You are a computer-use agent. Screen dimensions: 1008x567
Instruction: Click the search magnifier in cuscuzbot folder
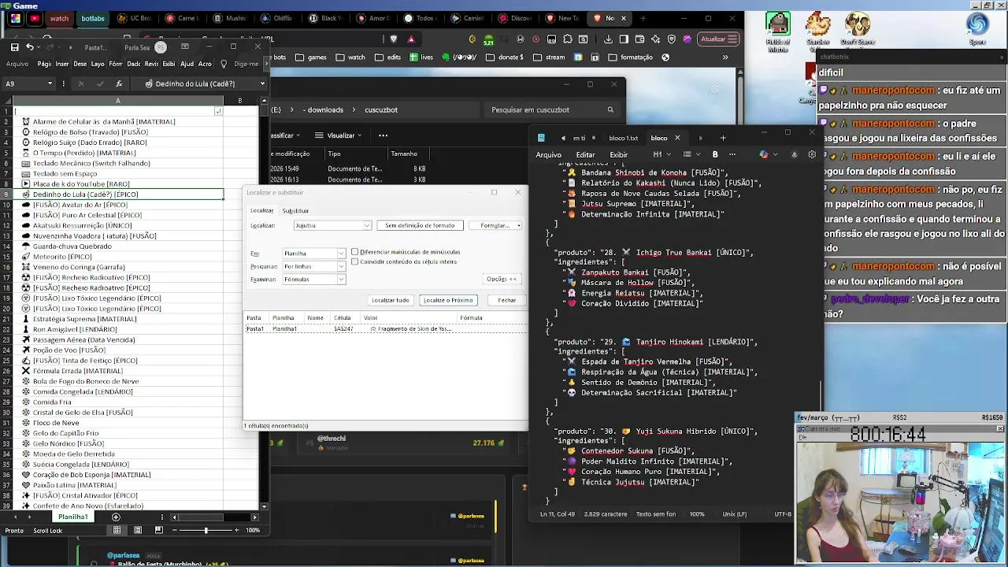point(610,110)
